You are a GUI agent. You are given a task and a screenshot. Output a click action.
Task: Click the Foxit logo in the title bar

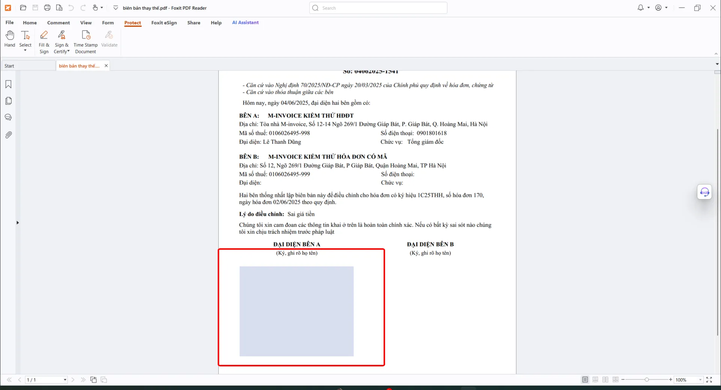[8, 8]
